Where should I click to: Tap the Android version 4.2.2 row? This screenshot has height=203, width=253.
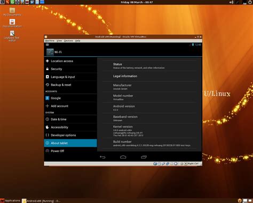pos(149,108)
